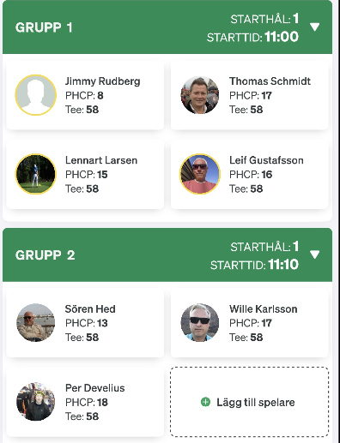Click the green plus icon
340x443 pixels.
point(205,402)
